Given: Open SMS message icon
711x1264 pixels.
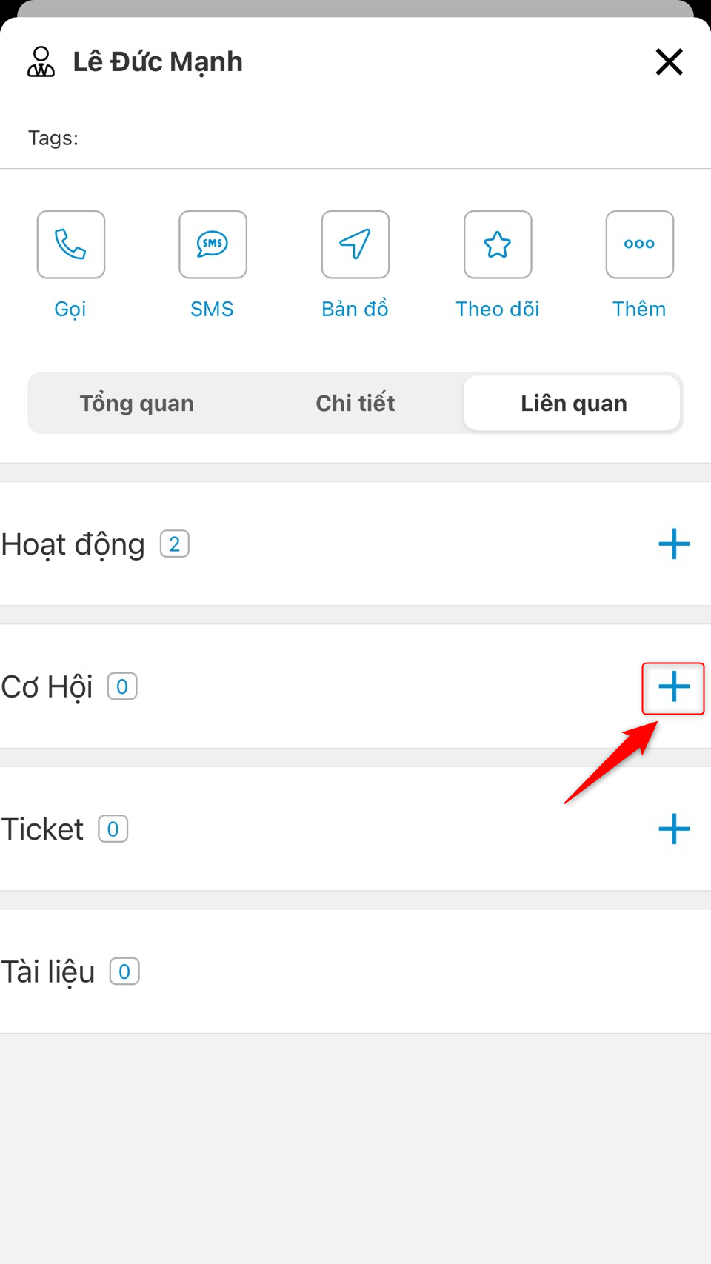Looking at the screenshot, I should tap(213, 244).
